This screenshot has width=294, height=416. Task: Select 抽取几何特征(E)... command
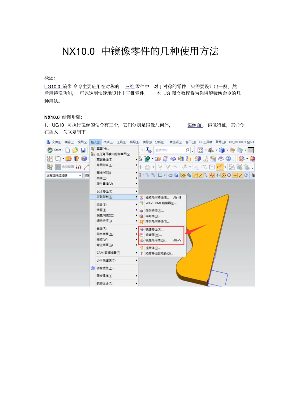pos(162,197)
